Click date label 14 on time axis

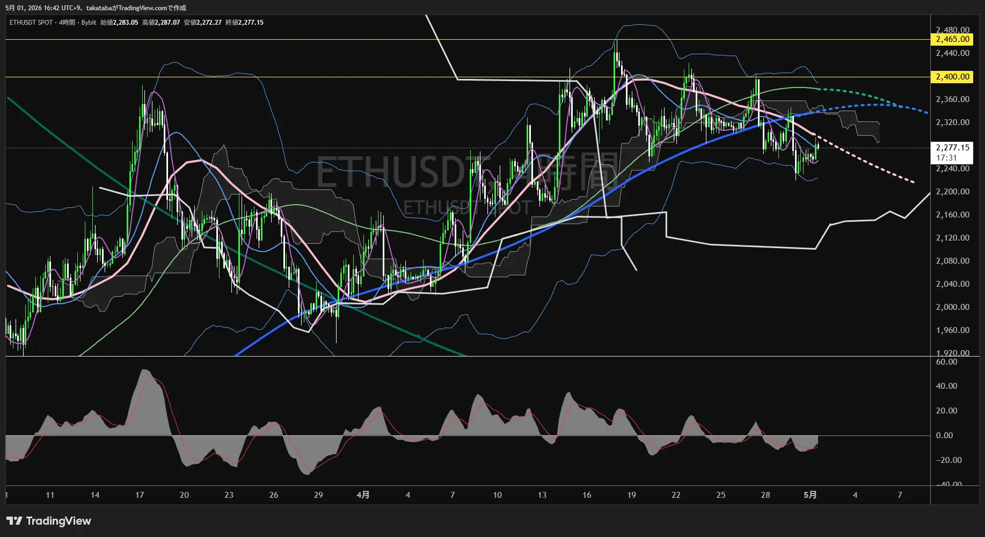click(x=95, y=495)
